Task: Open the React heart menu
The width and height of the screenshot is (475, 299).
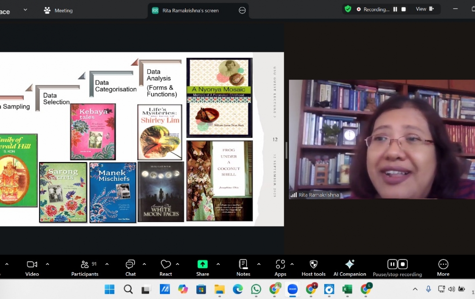Action: coord(165,268)
